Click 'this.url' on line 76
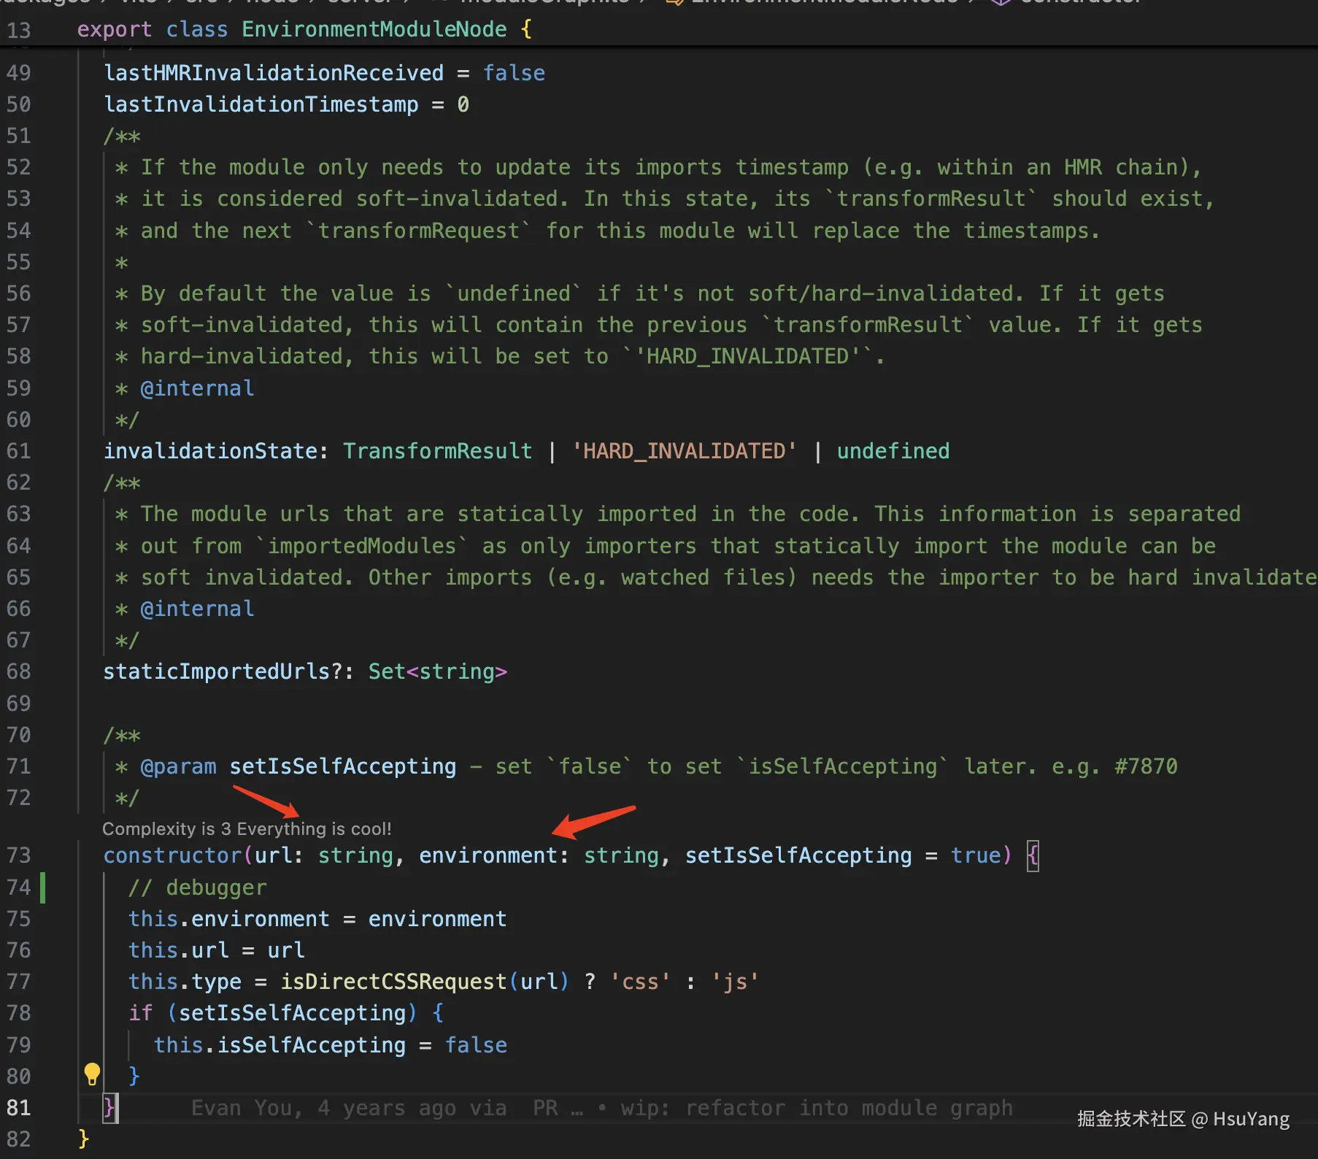1318x1159 pixels. pyautogui.click(x=179, y=950)
